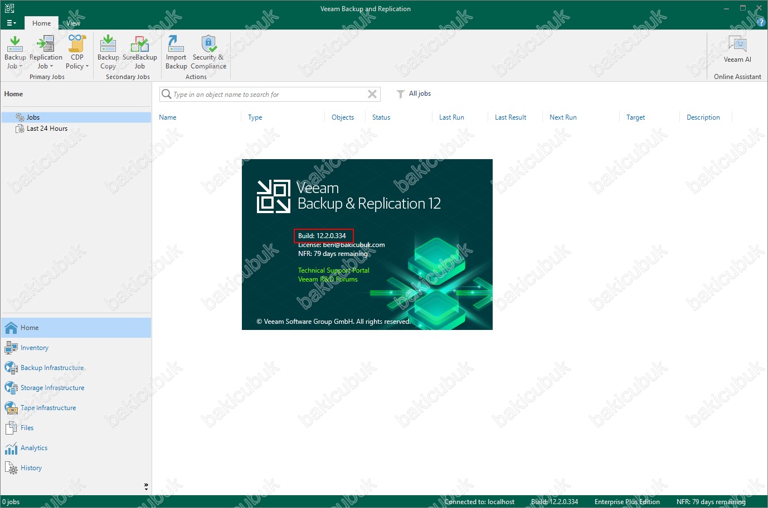Open the Veeam R&D Forums link
This screenshot has height=508, width=768.
click(328, 279)
